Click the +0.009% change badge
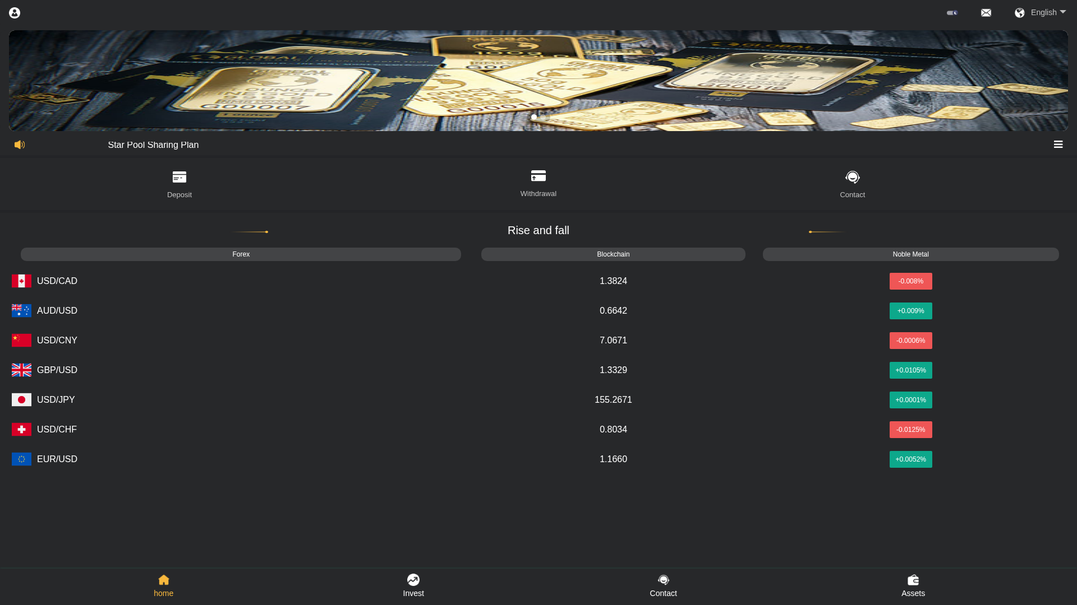 pos(910,311)
